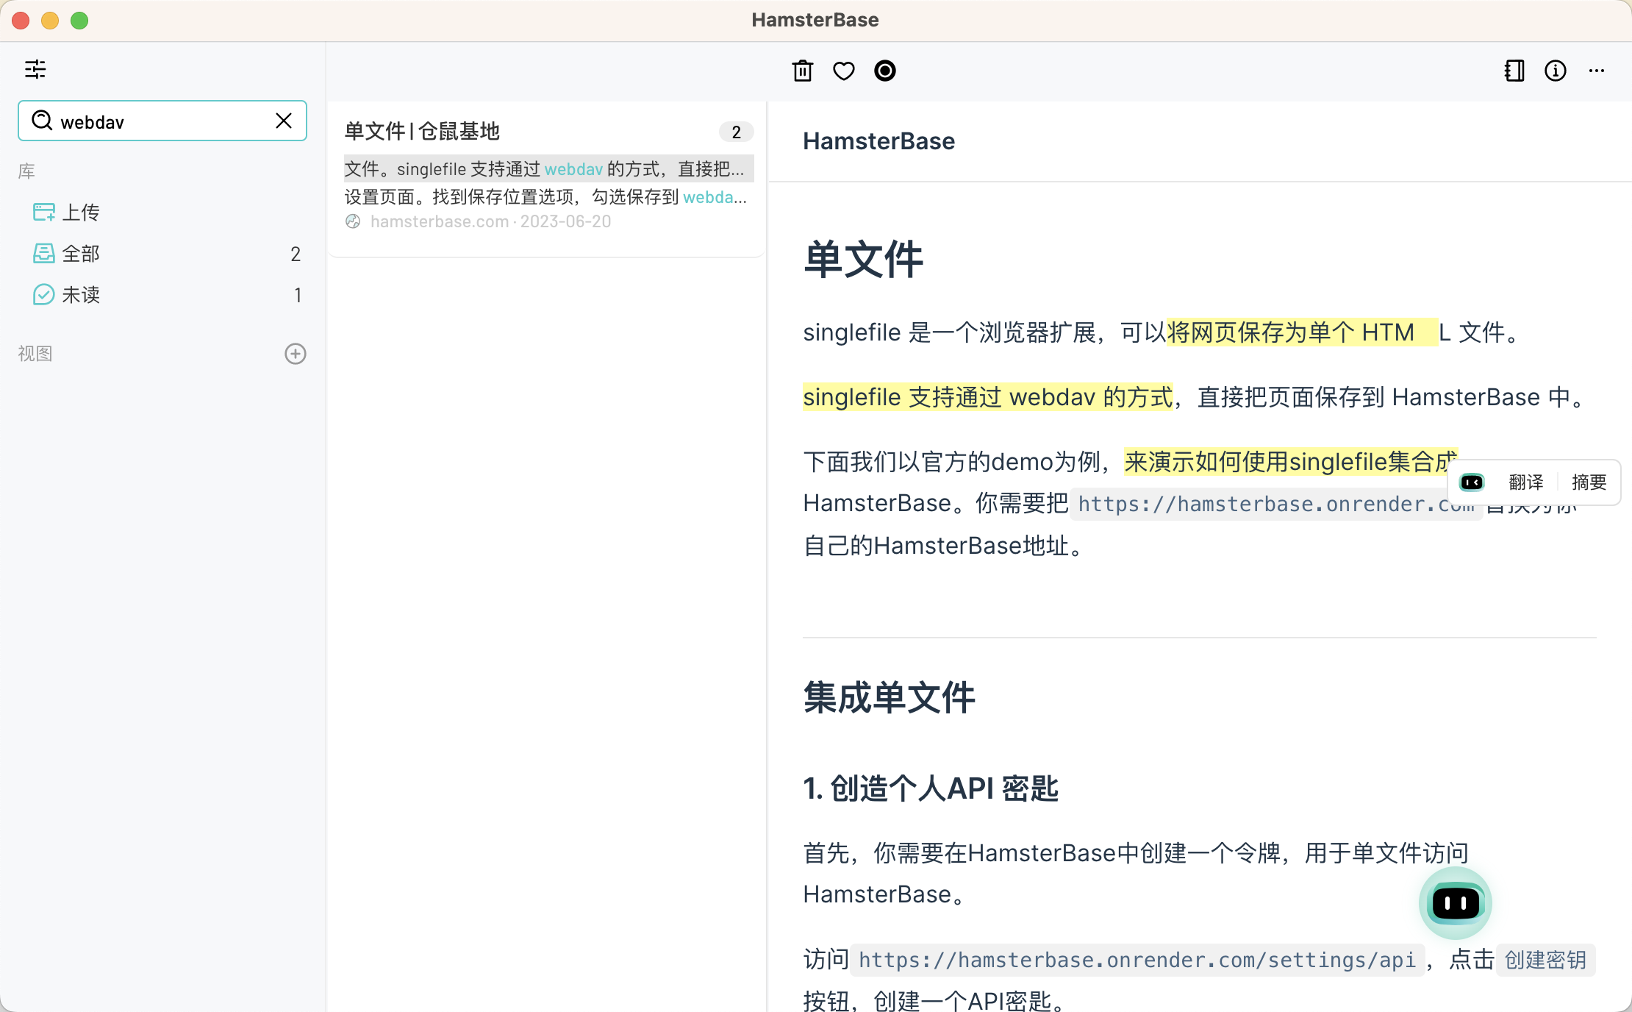
Task: Delete the page with trash icon
Action: [x=802, y=71]
